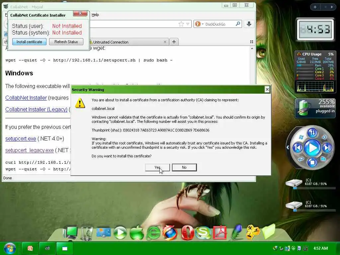Click the small arrow icon at media gadget top-right
340x255 pixels.
coord(324,137)
